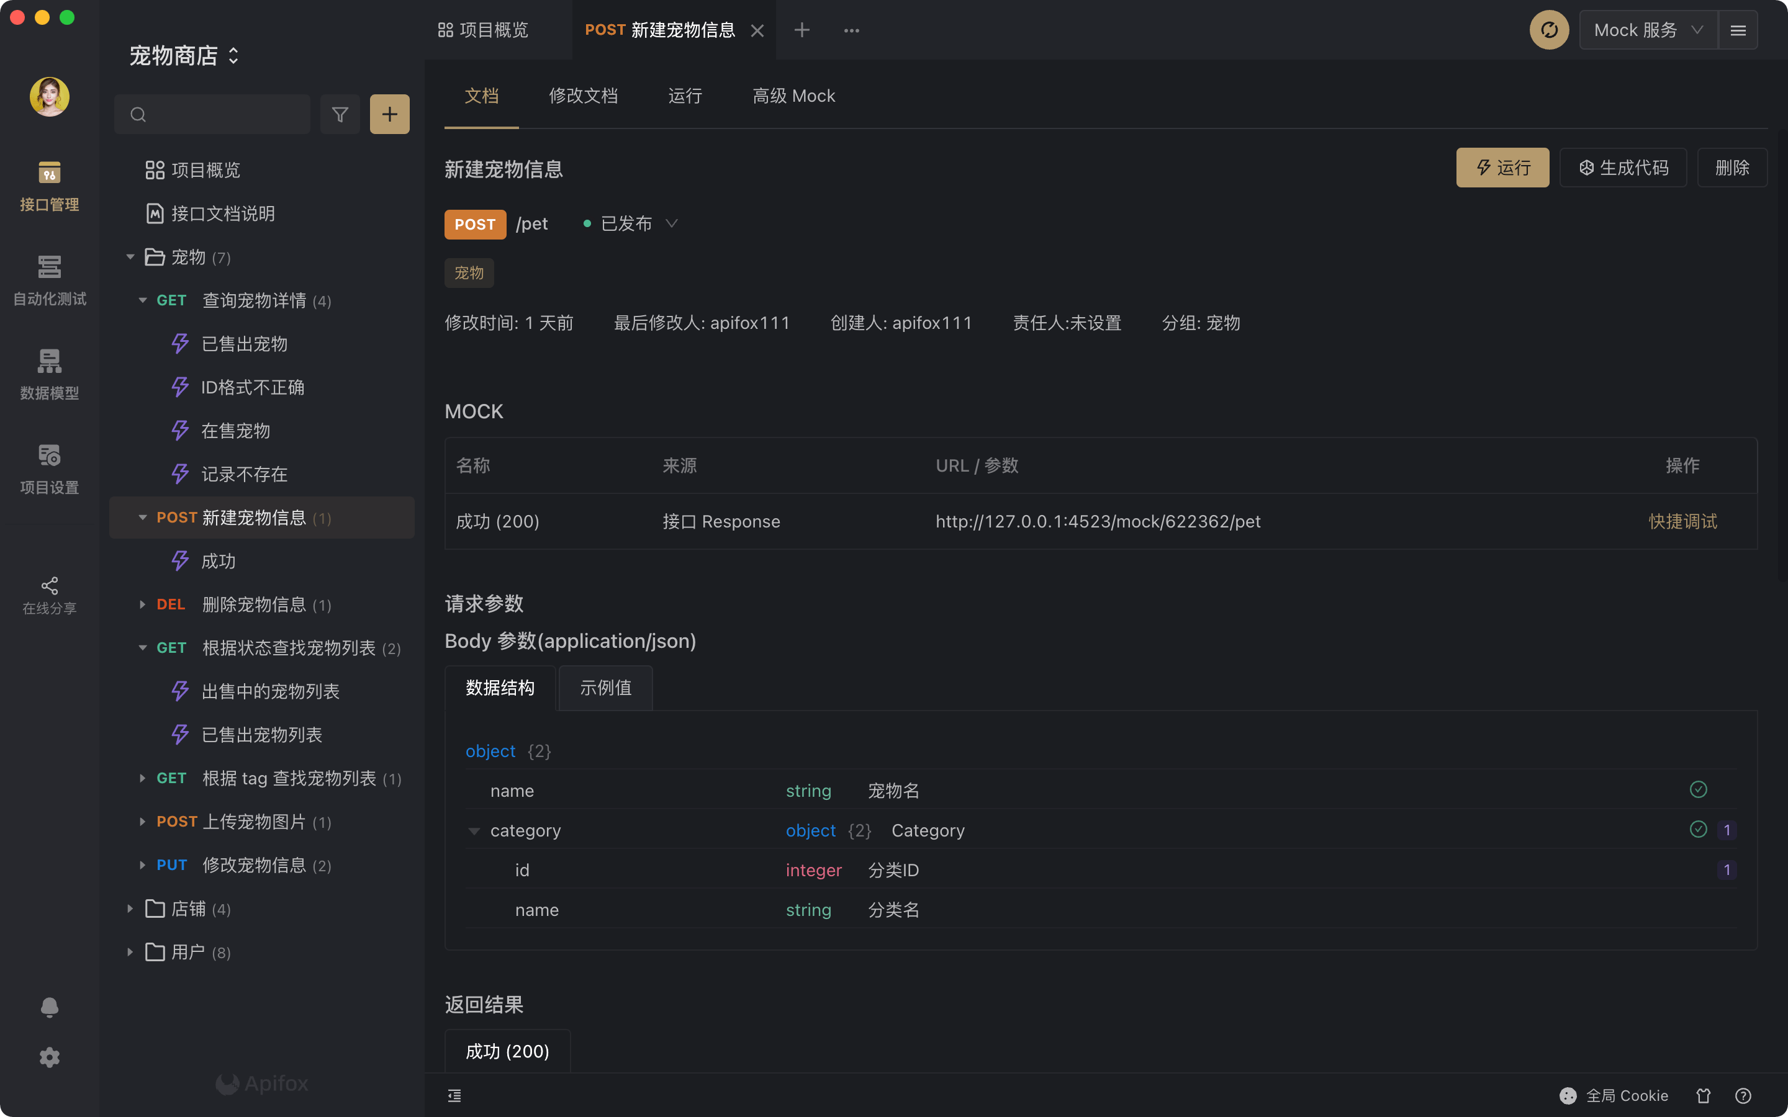The width and height of the screenshot is (1788, 1117).
Task: Switch to the 示例值 tab
Action: [x=605, y=688]
